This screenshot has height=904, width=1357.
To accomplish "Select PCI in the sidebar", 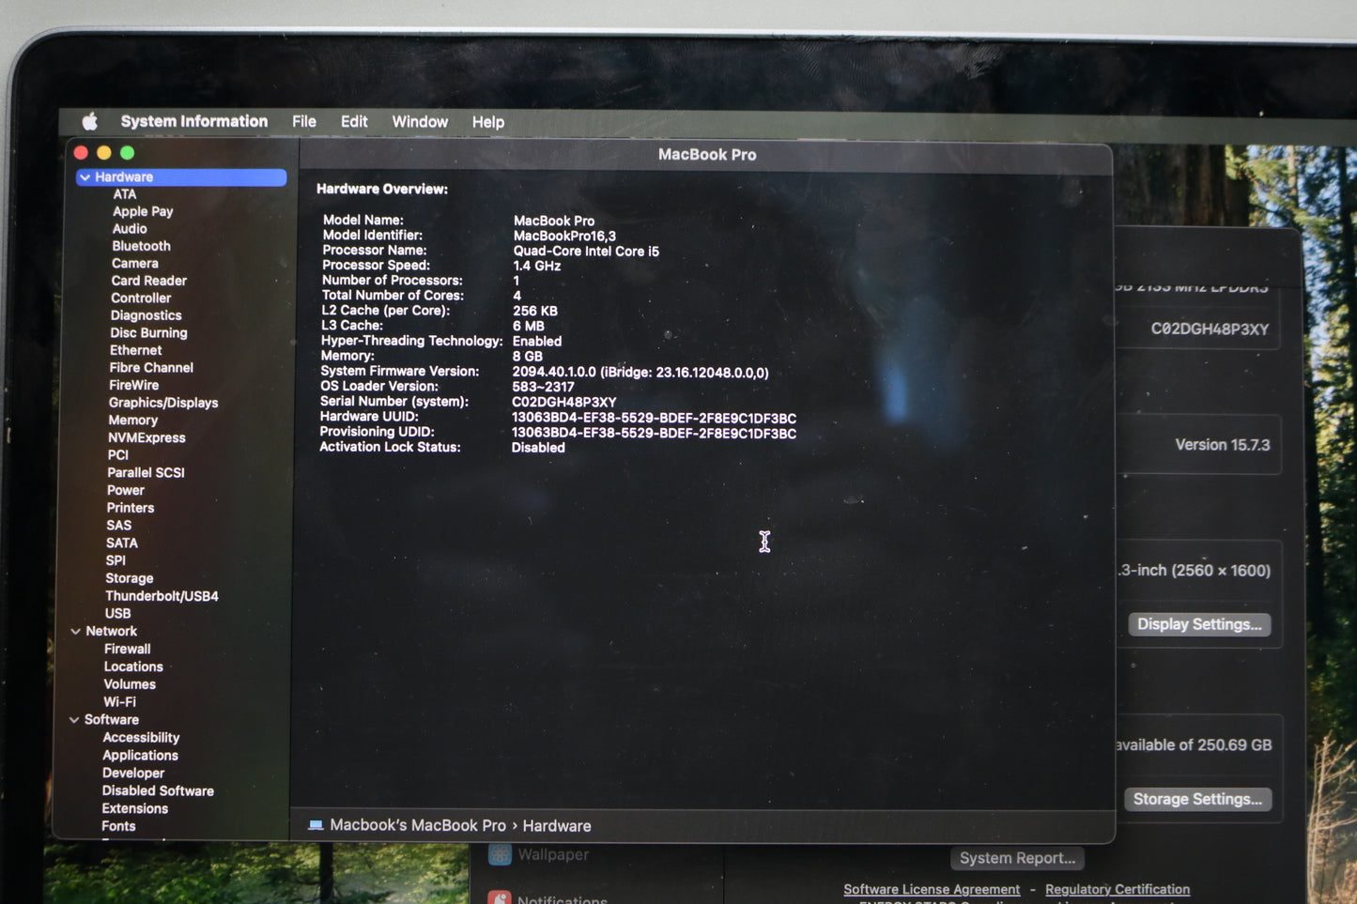I will (x=118, y=455).
